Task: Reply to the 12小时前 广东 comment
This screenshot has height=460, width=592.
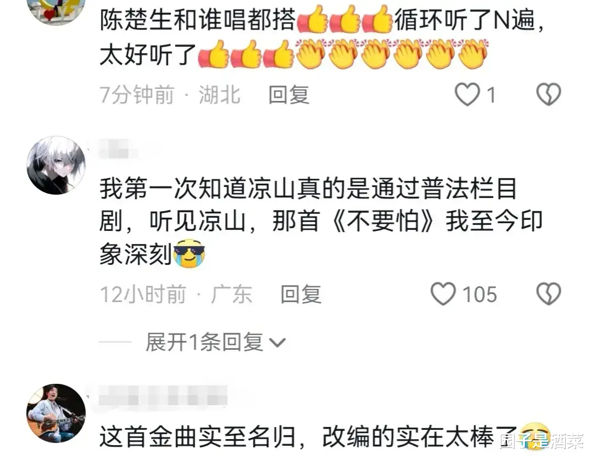Action: (301, 294)
